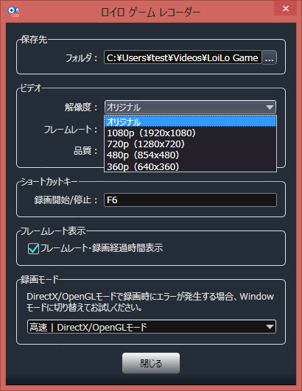This screenshot has height=391, width=302.
Task: Click the window title ロイロ ゲーム レコーダー
Action: [150, 12]
